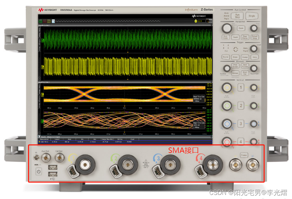Image resolution: width=292 pixels, height=199 pixels.
Task: Open trigger Source key
Action: click(226, 57)
